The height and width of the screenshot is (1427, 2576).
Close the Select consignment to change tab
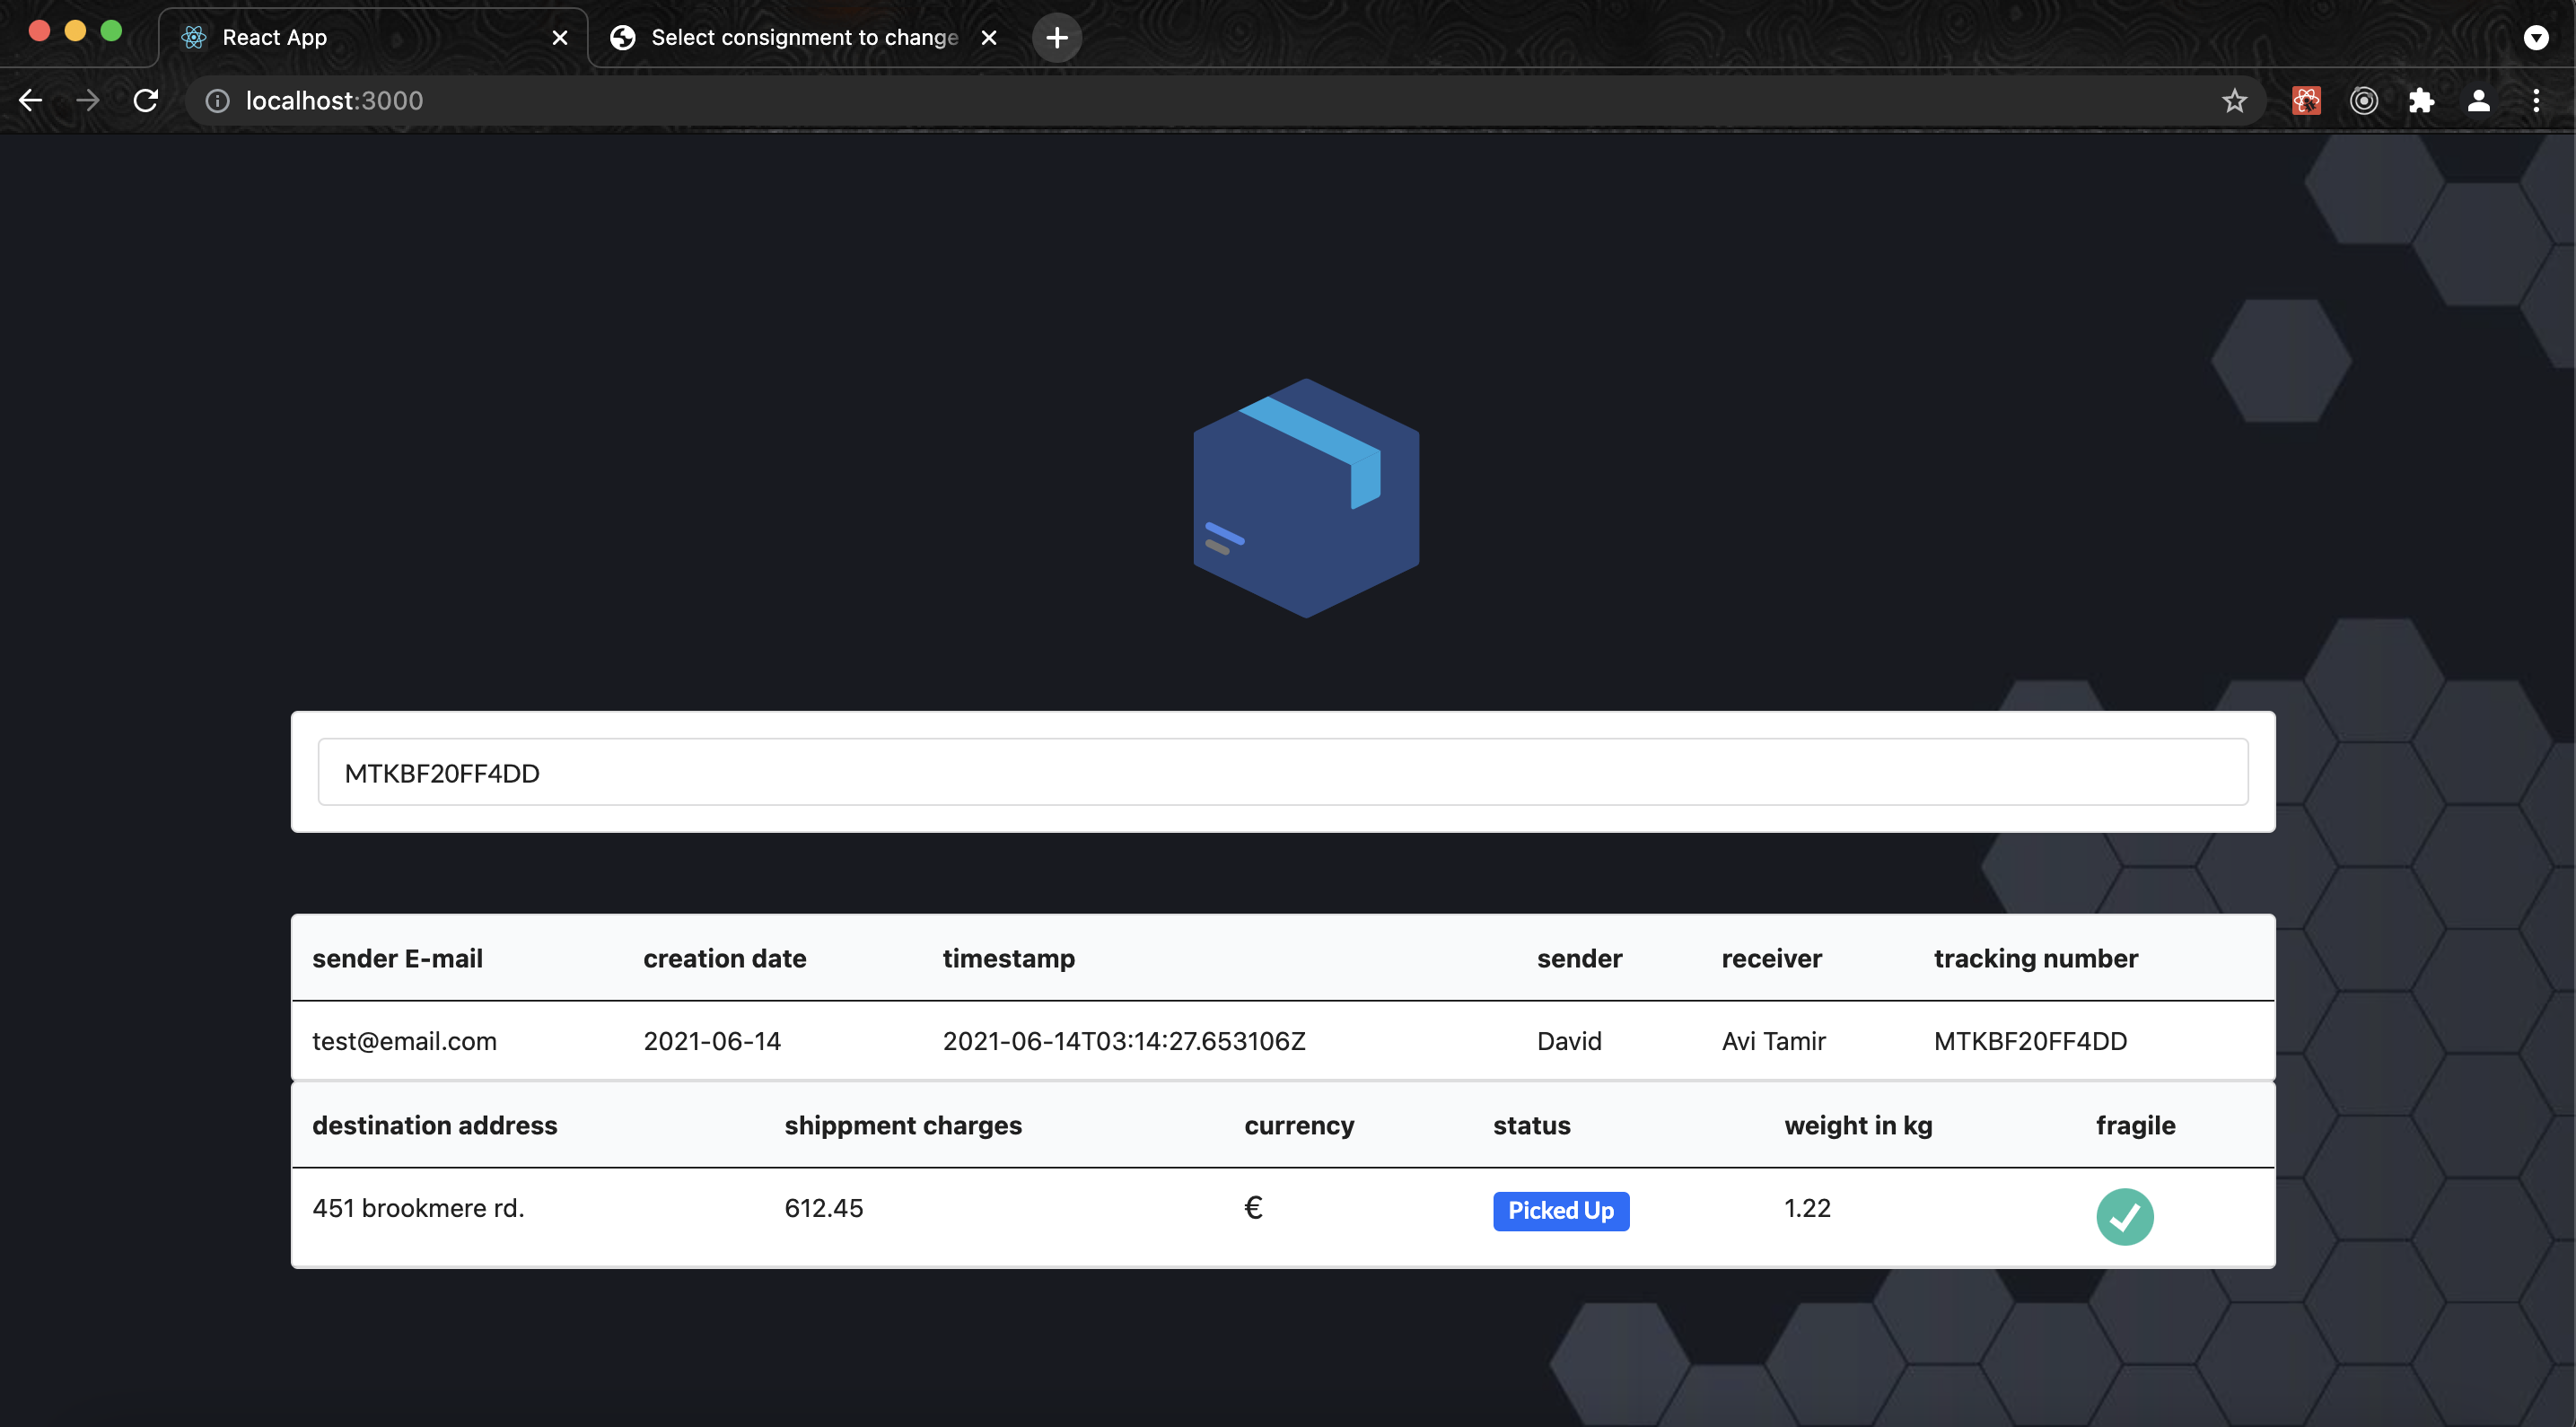click(989, 37)
